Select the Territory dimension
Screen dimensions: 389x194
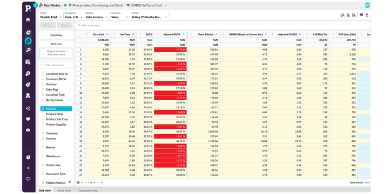point(51,85)
